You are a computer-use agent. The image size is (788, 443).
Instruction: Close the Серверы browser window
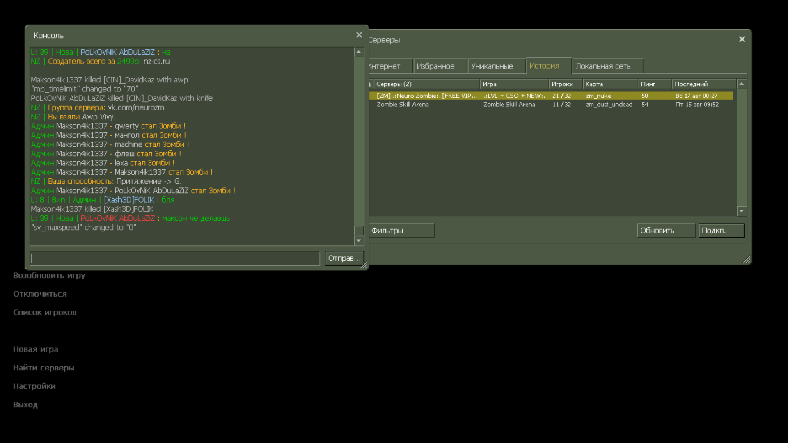tap(742, 39)
